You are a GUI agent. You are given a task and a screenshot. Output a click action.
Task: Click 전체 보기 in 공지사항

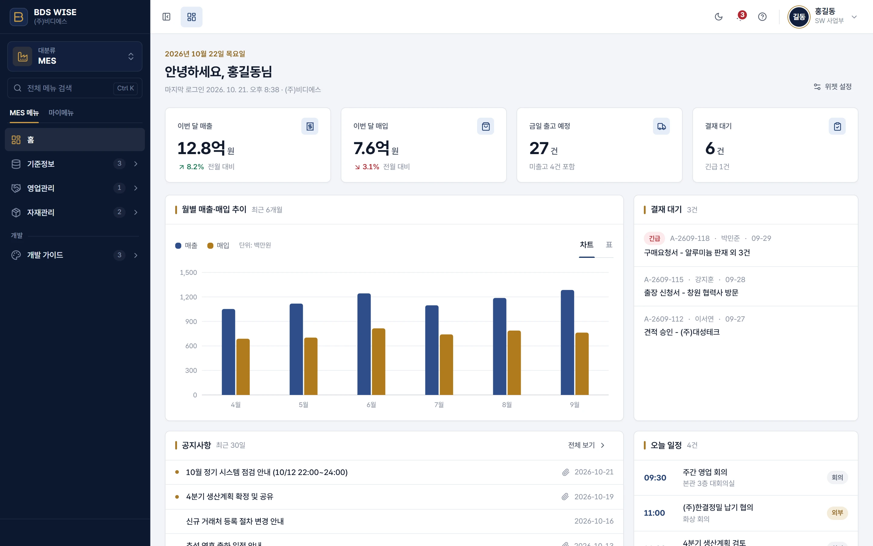(x=587, y=445)
